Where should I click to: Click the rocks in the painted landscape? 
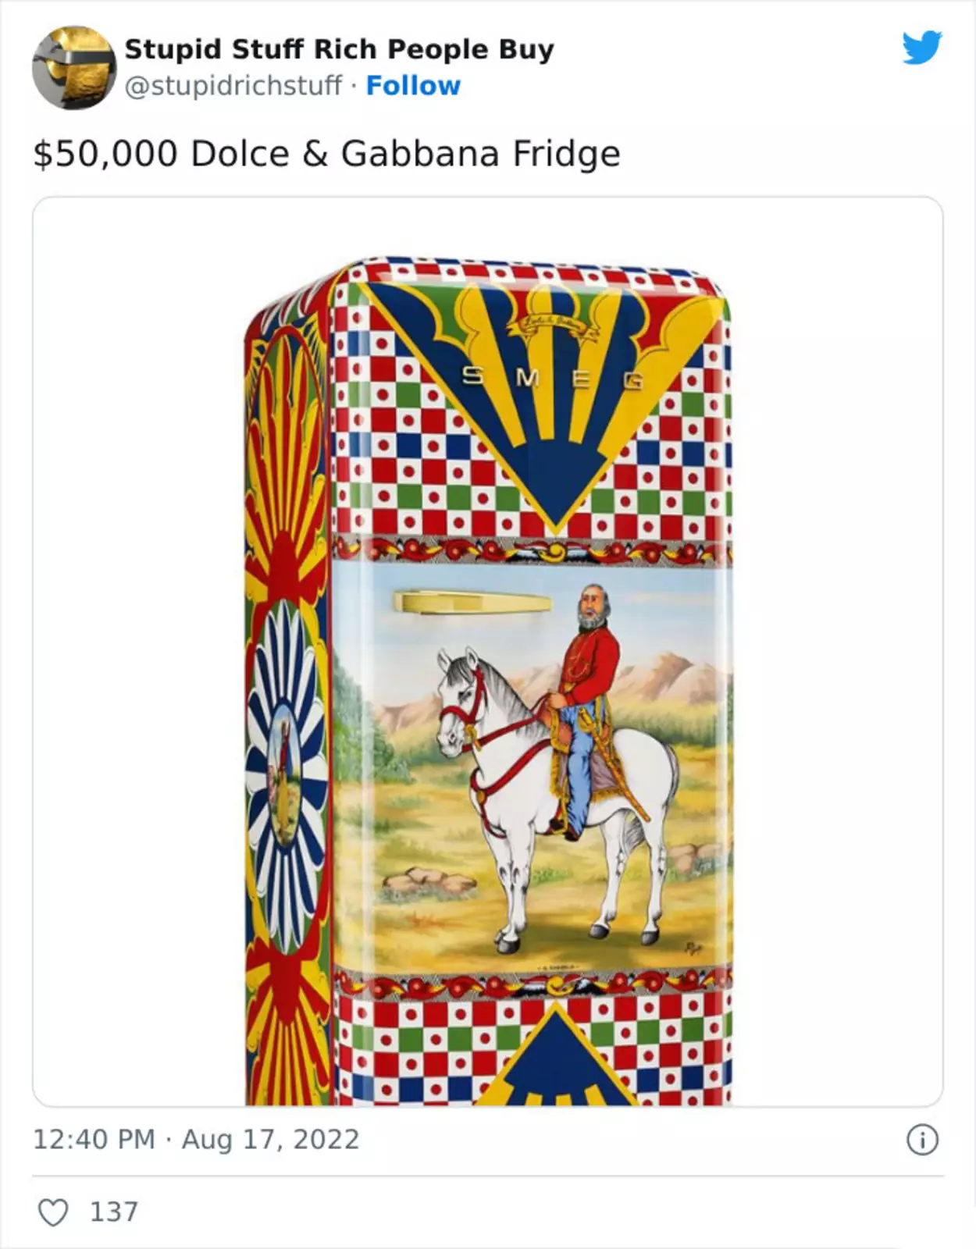tap(431, 879)
